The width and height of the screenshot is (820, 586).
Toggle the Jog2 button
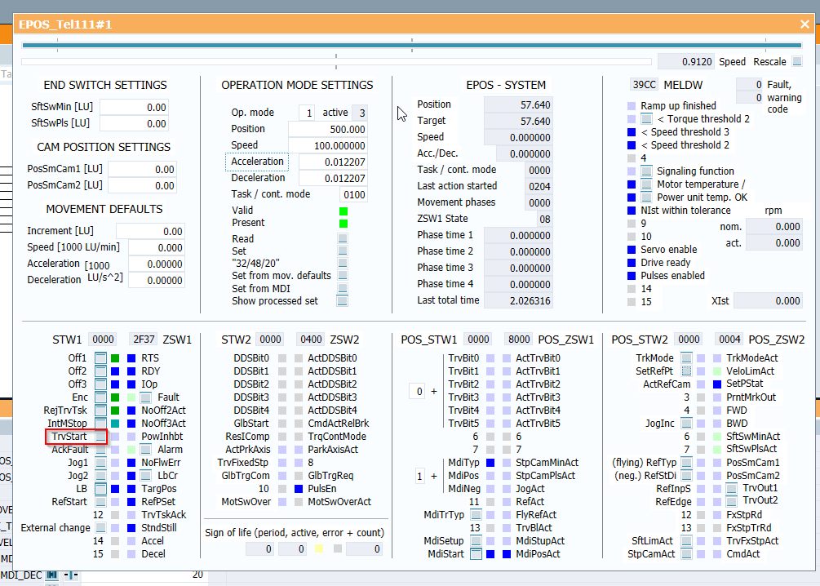100,476
